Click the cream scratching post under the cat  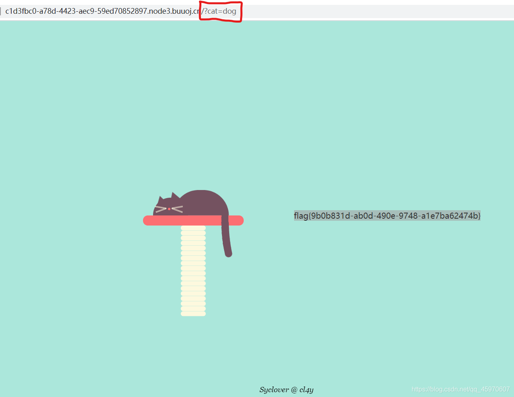click(x=193, y=271)
